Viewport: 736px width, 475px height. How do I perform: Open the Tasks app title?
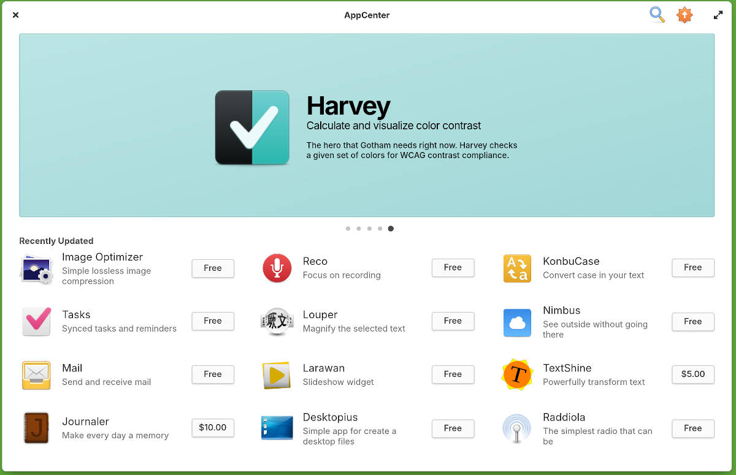click(x=76, y=314)
